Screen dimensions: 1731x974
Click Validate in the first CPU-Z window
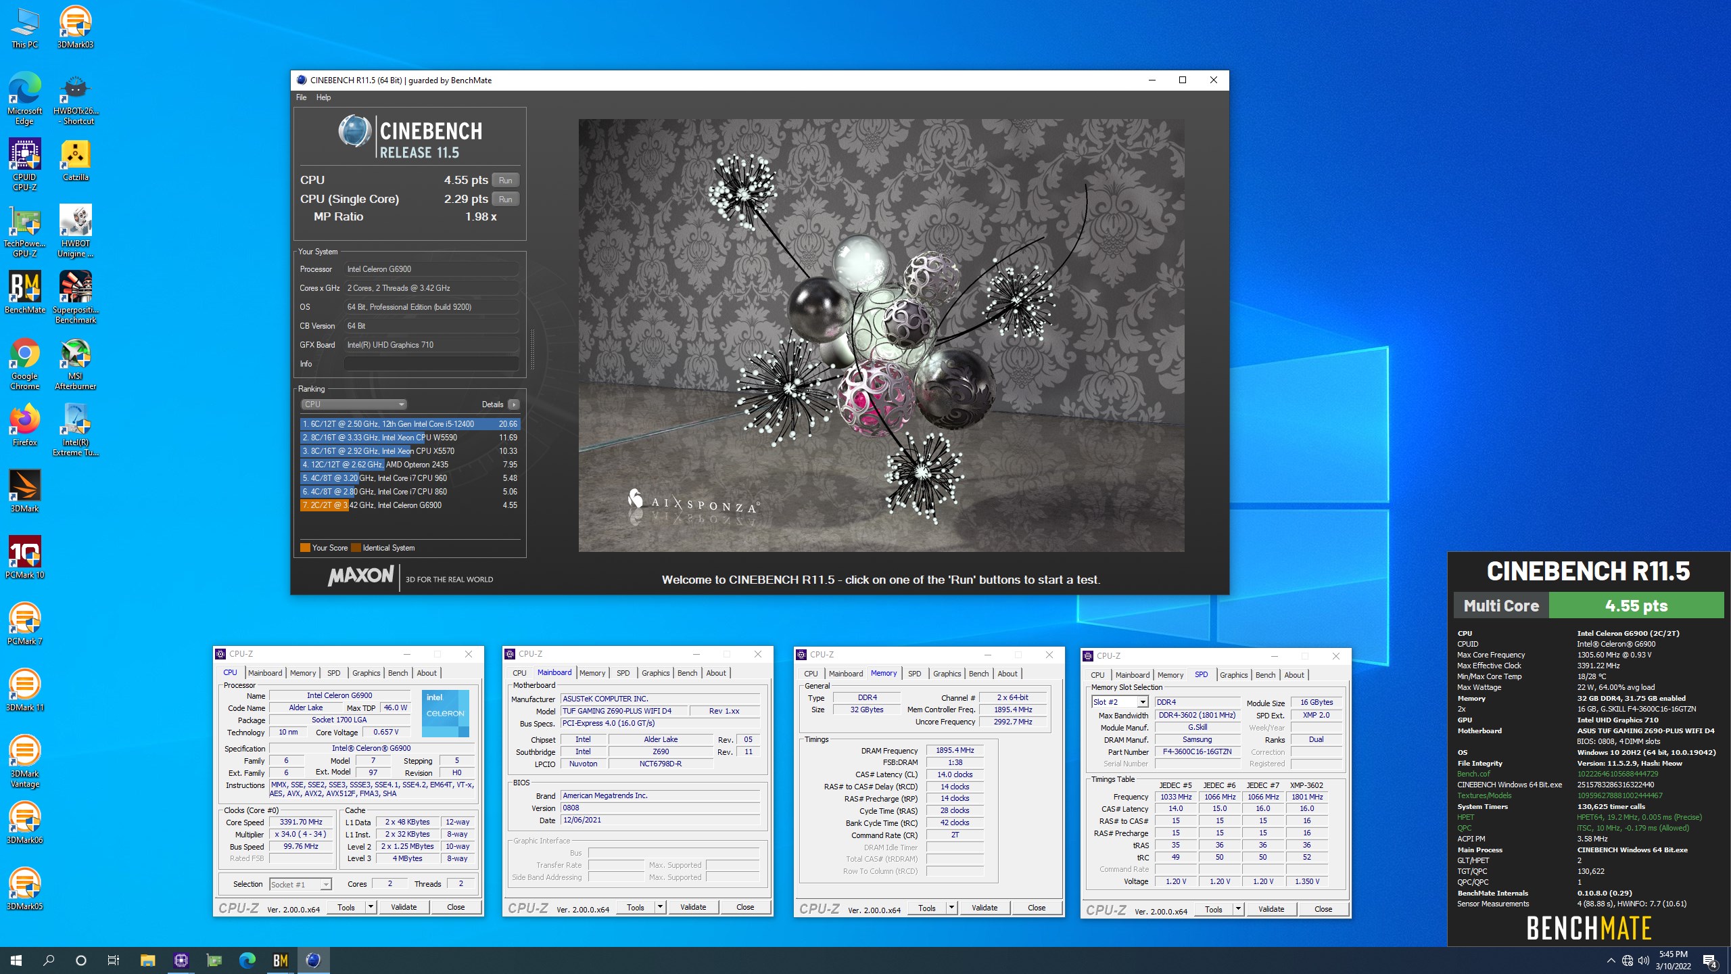[404, 907]
